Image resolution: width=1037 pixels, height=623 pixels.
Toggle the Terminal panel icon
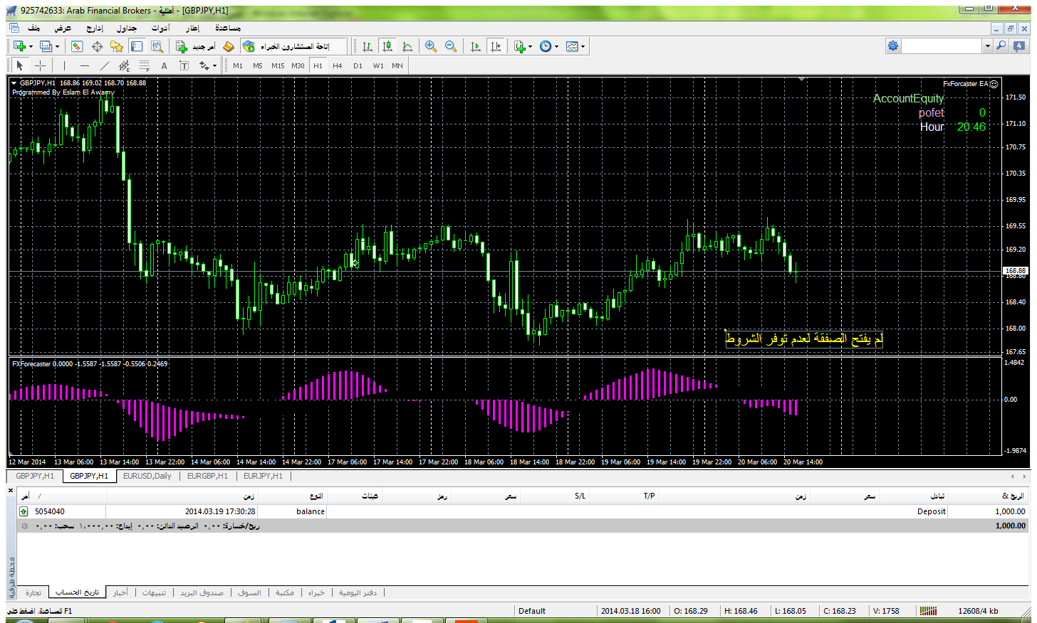click(137, 46)
